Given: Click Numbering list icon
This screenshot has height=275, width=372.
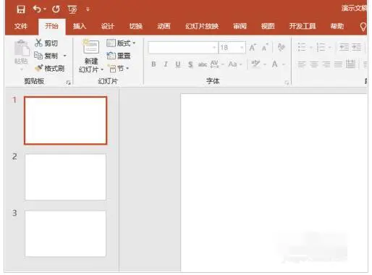Looking at the screenshot, I should [321, 47].
